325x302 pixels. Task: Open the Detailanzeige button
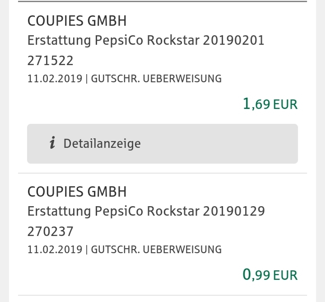[x=162, y=144]
